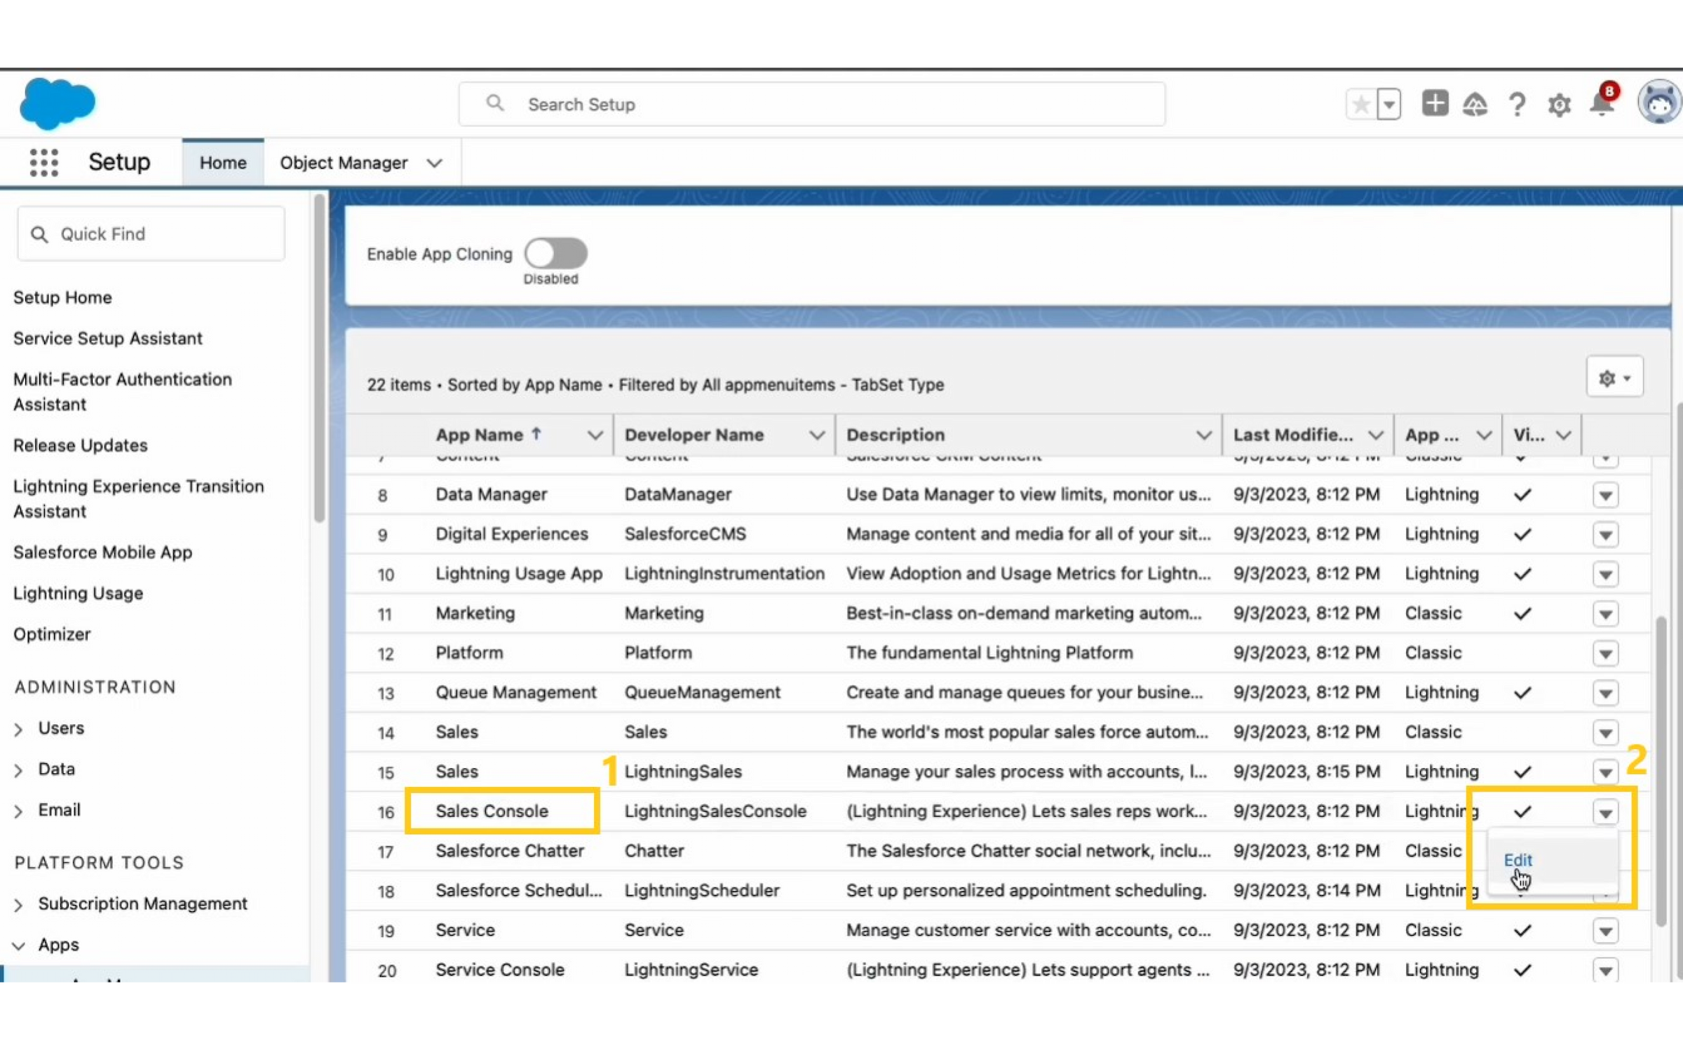This screenshot has height=1050, width=1683.
Task: Open row actions for Lightning Usage App
Action: pos(1605,575)
